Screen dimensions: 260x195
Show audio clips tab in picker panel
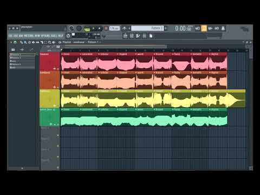(22, 50)
